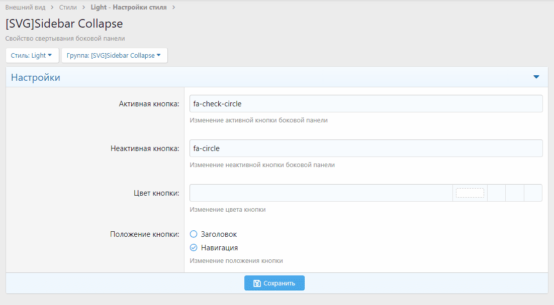554x305 pixels.
Task: Click rightmost blank button in color field
Action: [x=533, y=193]
